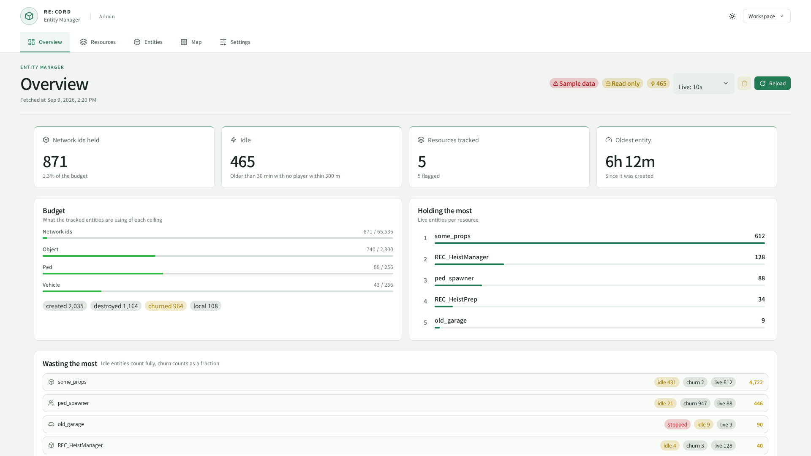Click the Reload button
811x456 pixels.
[772, 83]
